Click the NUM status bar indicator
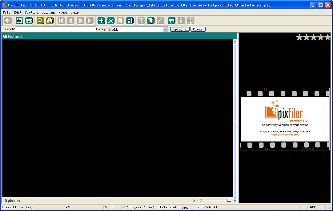Screen dimensions: 333x211 click(x=312, y=207)
